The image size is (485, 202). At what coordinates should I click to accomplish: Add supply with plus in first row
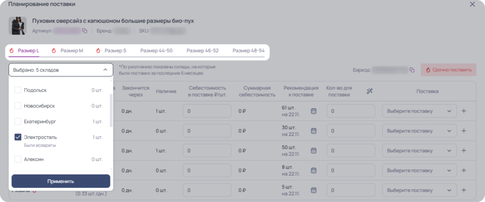click(x=464, y=111)
